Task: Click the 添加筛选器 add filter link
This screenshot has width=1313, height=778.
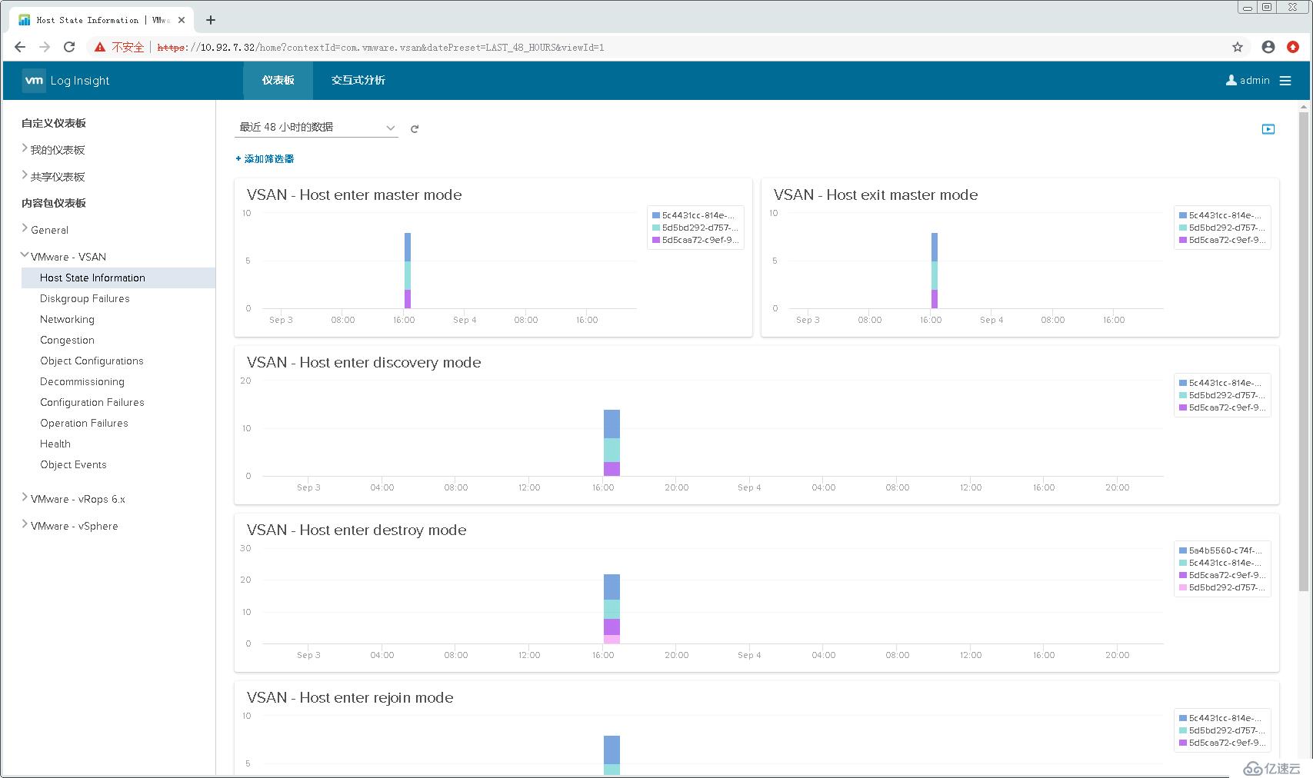Action: point(265,159)
